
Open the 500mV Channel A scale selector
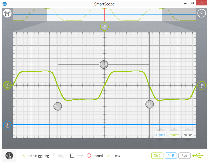[174, 135]
